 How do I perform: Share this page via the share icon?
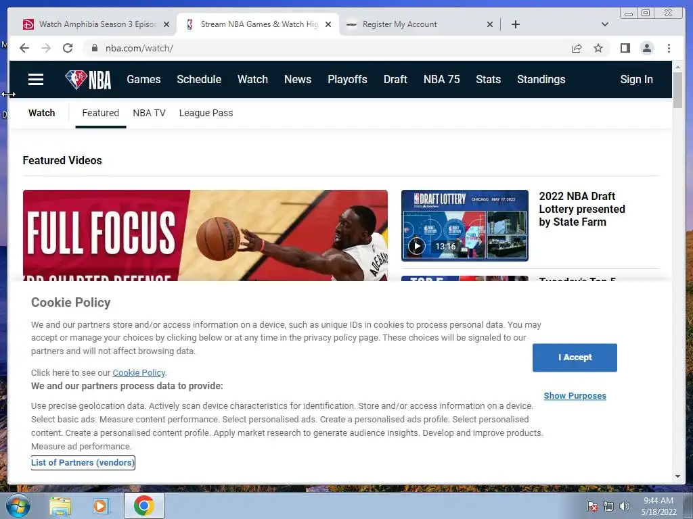coord(577,48)
